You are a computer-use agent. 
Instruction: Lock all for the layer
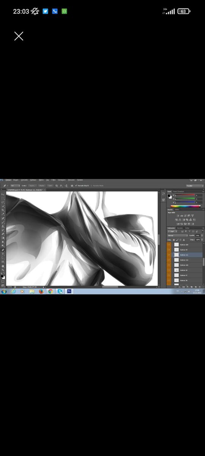[184, 240]
